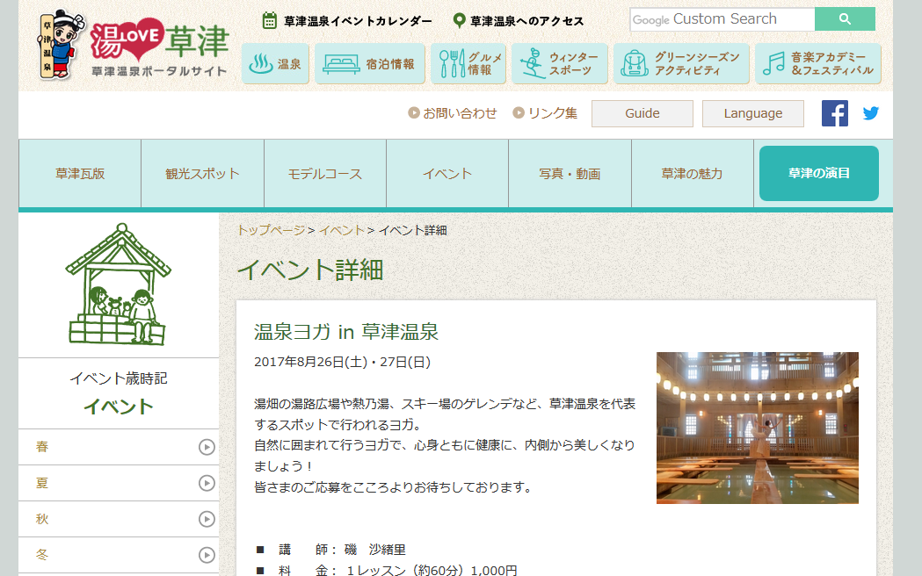Open the 草津の演目 tab

point(819,173)
